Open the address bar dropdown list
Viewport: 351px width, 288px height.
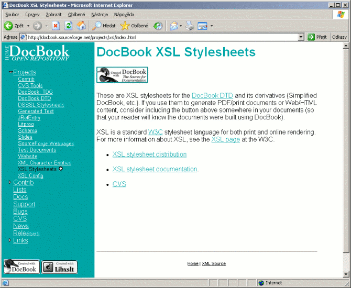click(301, 37)
